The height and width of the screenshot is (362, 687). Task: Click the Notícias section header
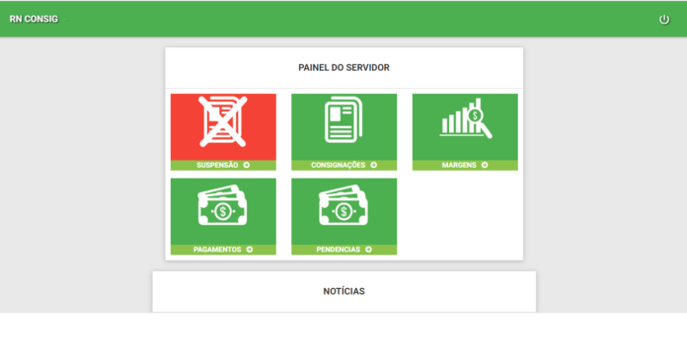pyautogui.click(x=343, y=291)
